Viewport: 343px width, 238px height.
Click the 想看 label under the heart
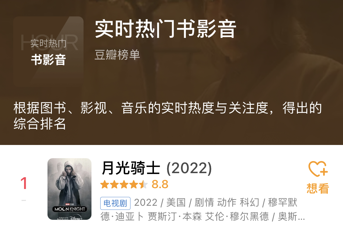tap(318, 188)
